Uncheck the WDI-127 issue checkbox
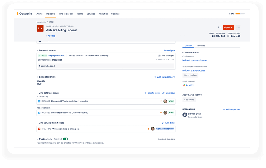The height and width of the screenshot is (168, 266). (x=39, y=101)
